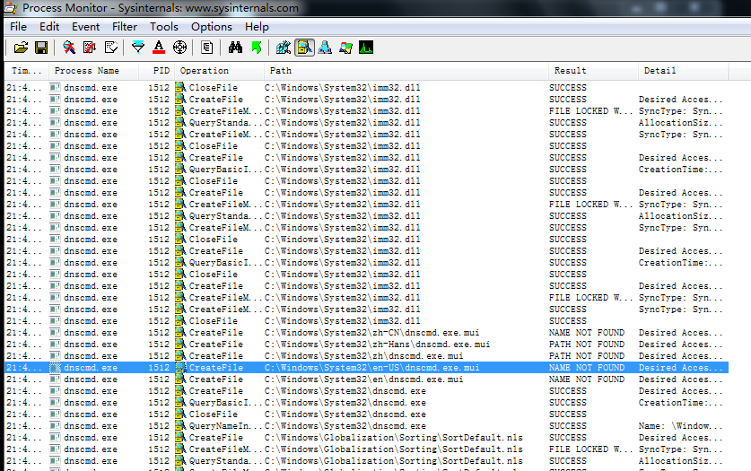
Task: Open the Edit menu
Action: coord(49,27)
